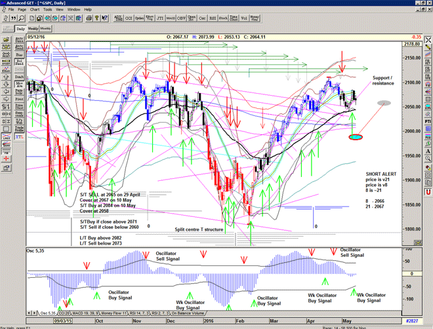Click the cyan oval marker on chart
This screenshot has width=433, height=329.
pos(356,137)
